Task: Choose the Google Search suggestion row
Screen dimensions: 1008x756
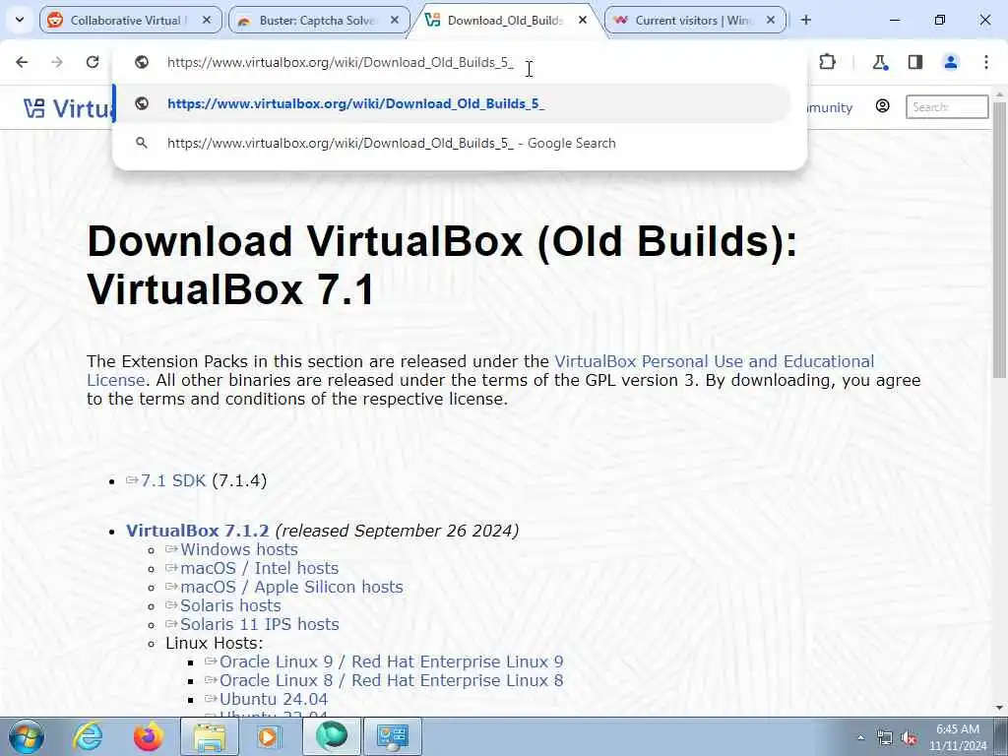Action: coord(452,143)
